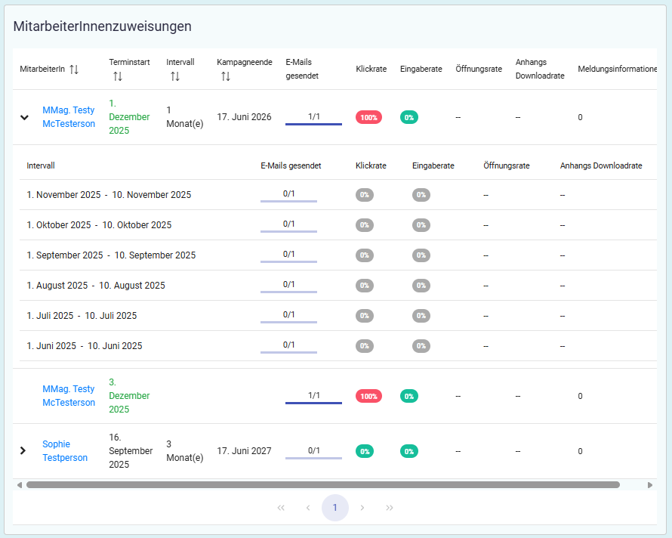Screen dimensions: 672x538
Task: Expand the Sophie Testperson row
Action: [x=23, y=450]
